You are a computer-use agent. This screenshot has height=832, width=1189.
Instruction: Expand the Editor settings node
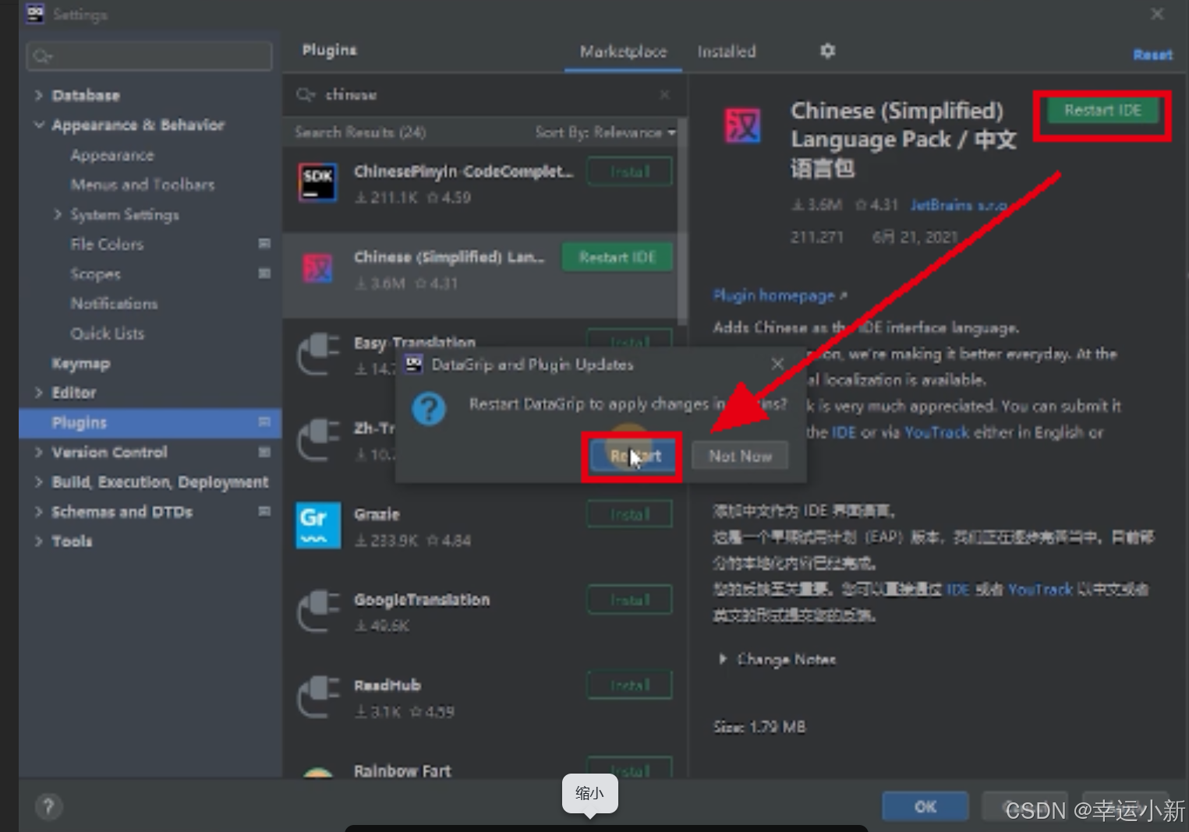pos(38,393)
